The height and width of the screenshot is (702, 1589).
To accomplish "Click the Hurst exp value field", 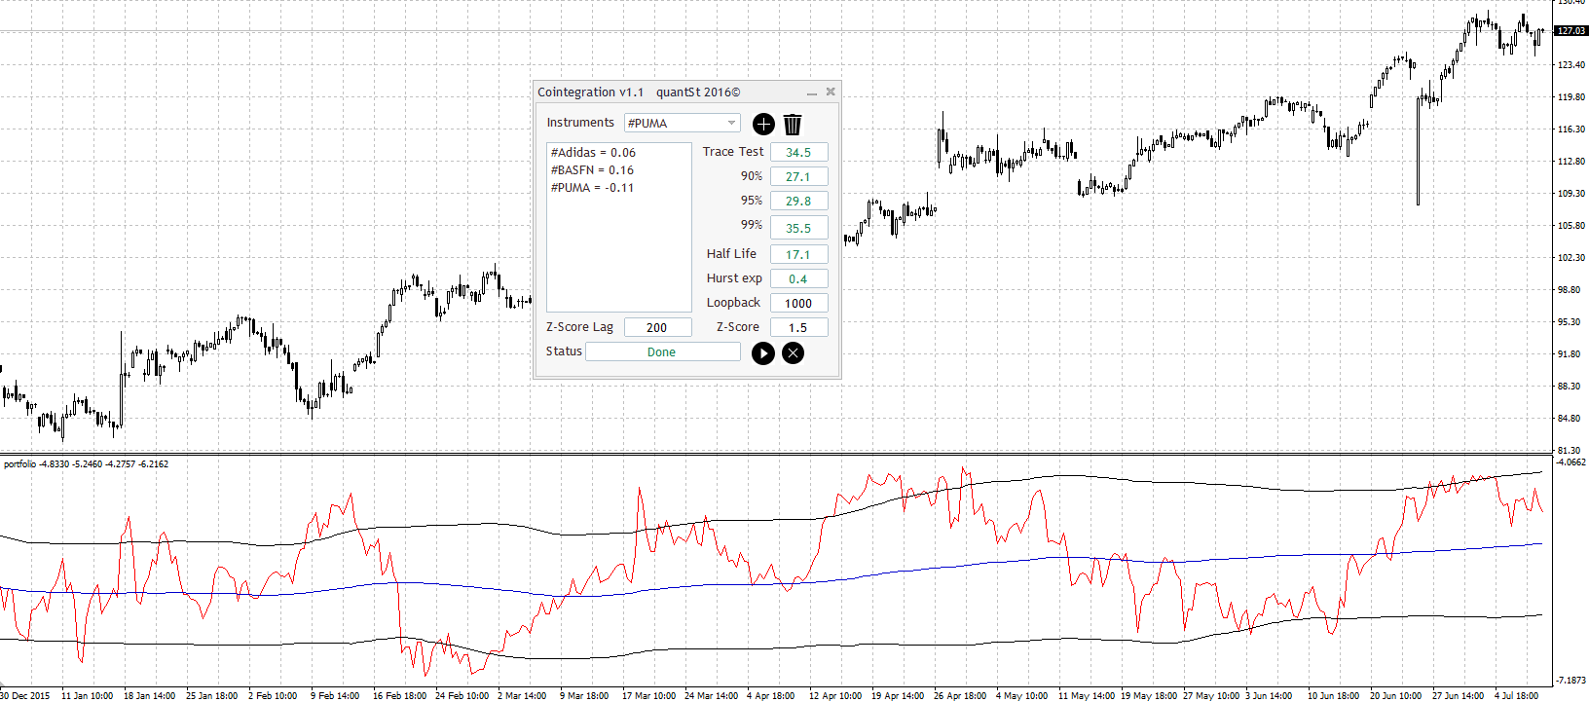I will pos(798,279).
